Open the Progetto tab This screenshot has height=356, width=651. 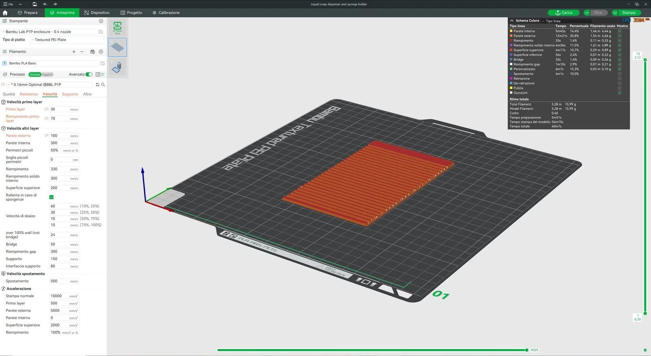tap(131, 13)
